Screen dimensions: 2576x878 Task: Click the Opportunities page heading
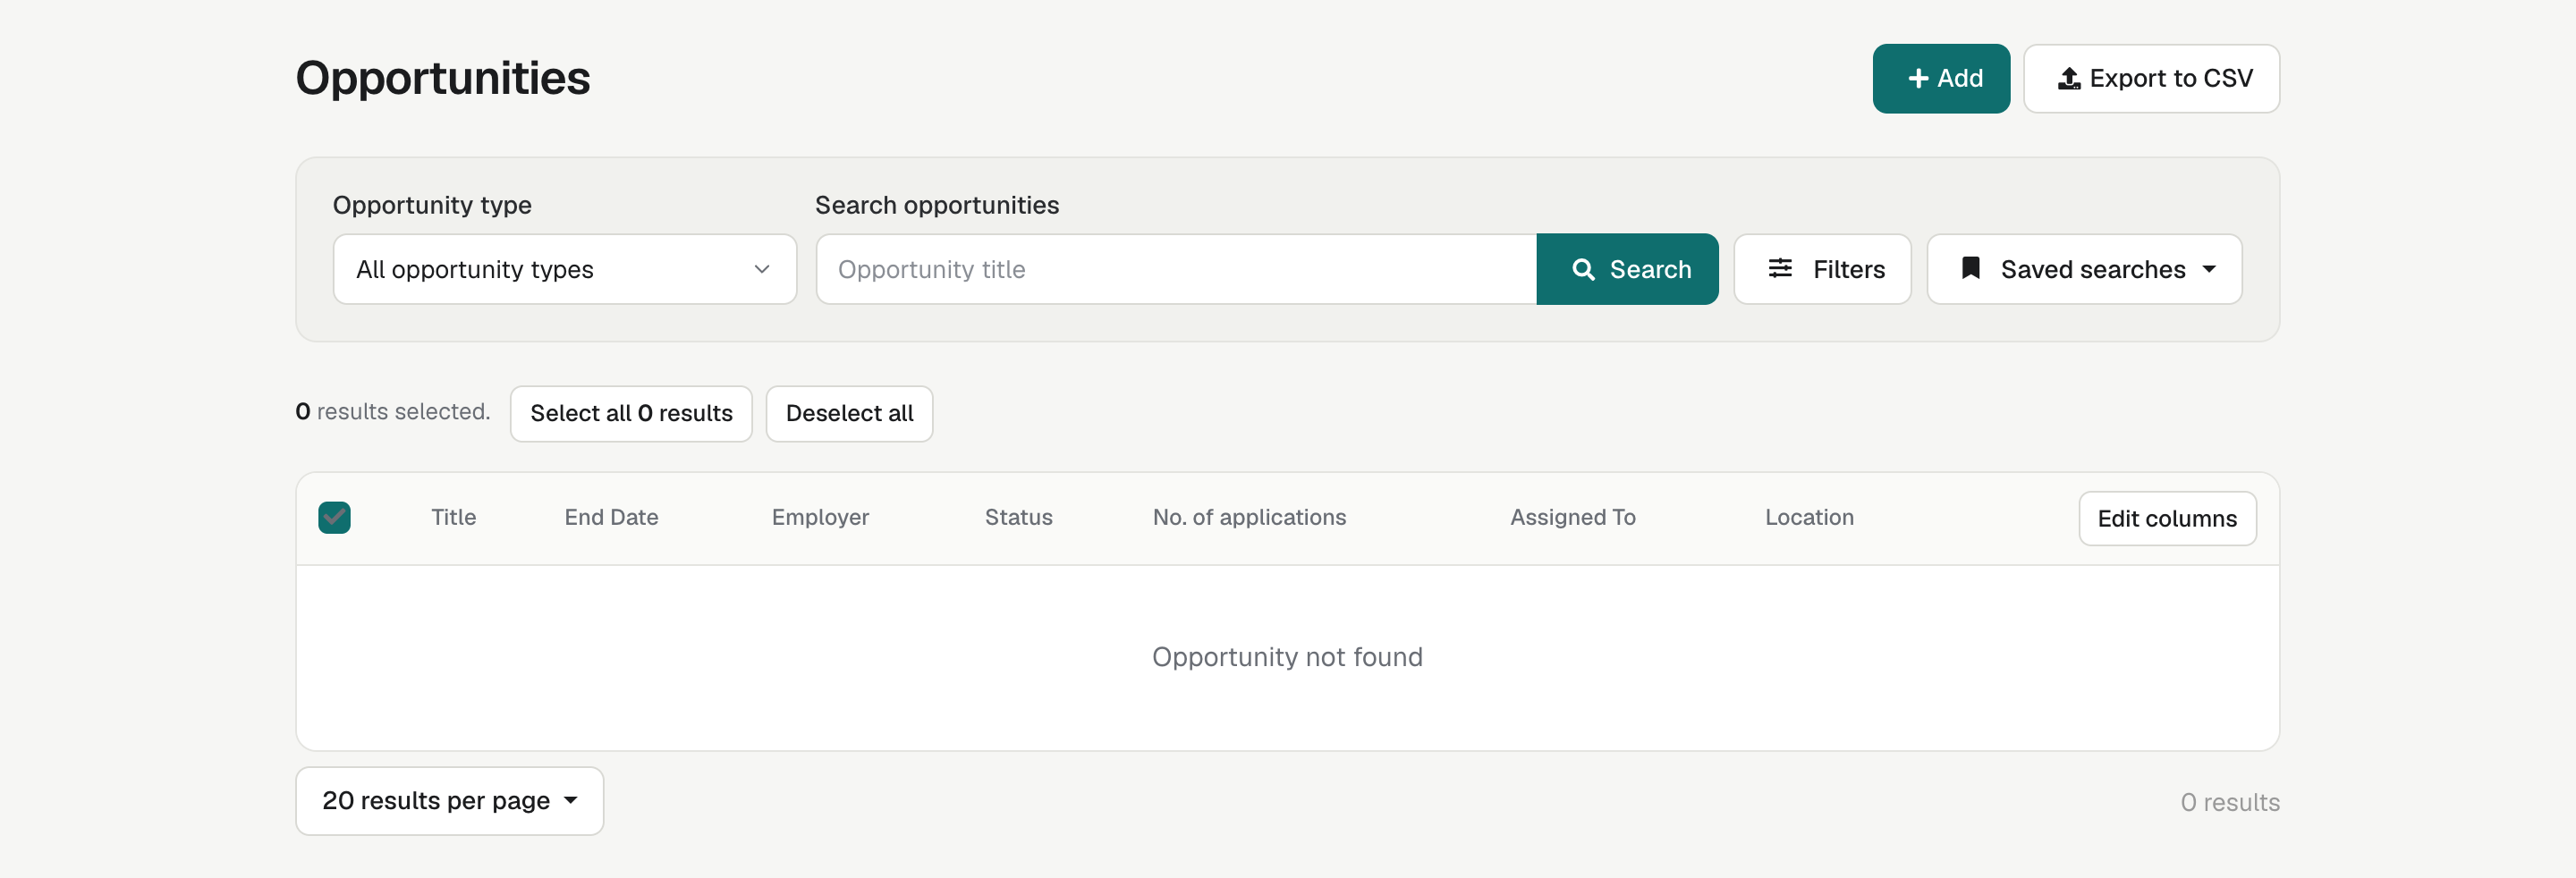[442, 78]
